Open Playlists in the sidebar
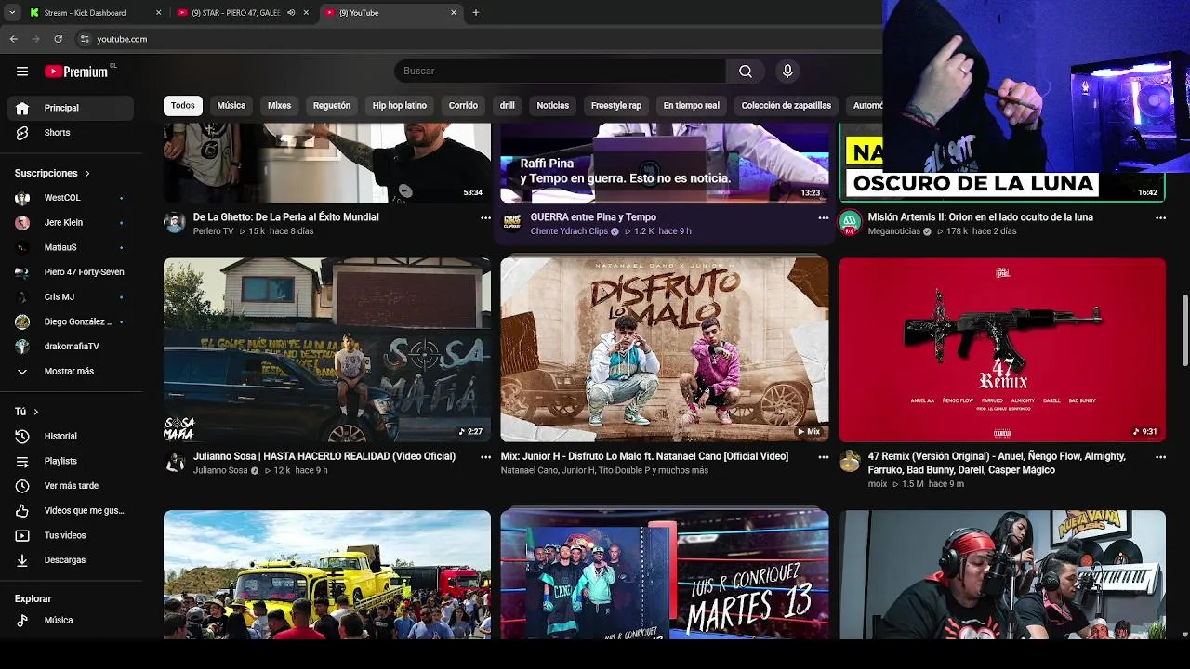1190x669 pixels. 71,461
